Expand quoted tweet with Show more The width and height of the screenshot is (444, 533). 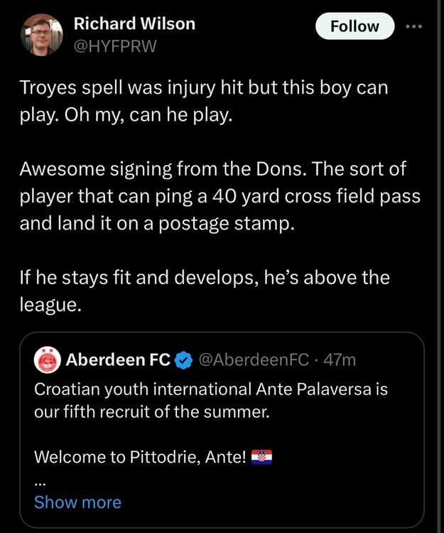point(77,502)
